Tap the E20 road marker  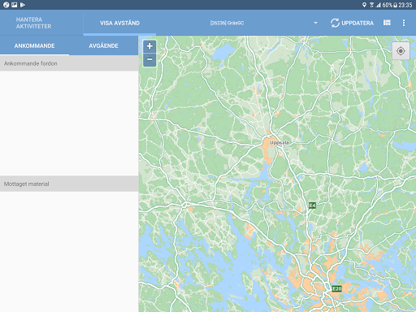(x=337, y=288)
